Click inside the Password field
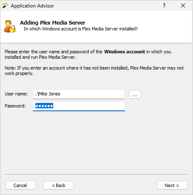 [x=79, y=106]
